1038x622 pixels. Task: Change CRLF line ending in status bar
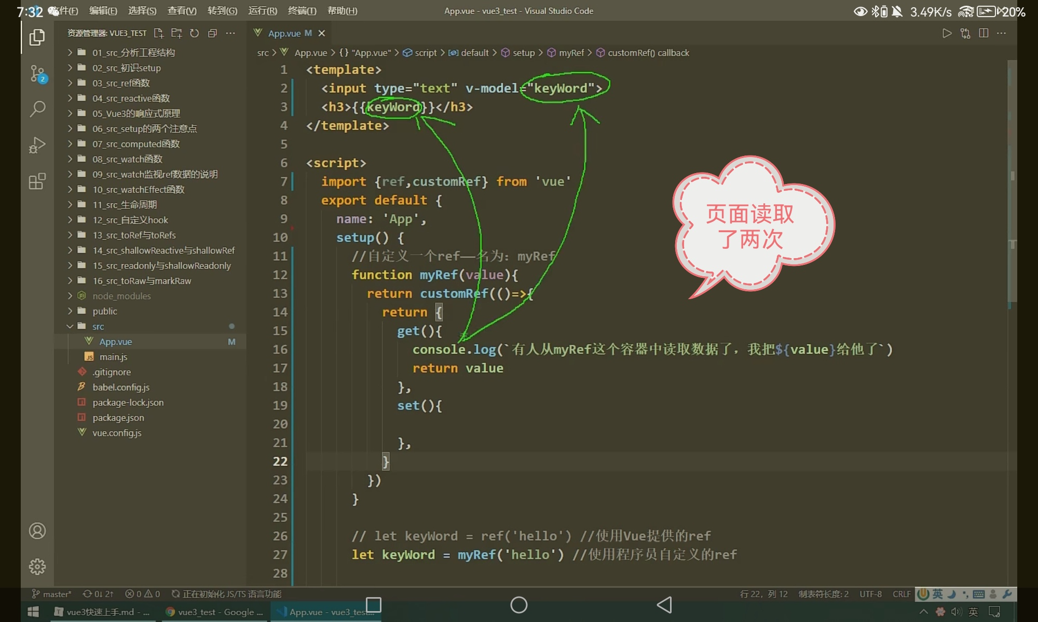click(x=902, y=594)
